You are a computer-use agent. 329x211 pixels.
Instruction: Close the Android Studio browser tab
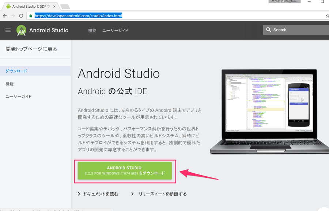(54, 7)
